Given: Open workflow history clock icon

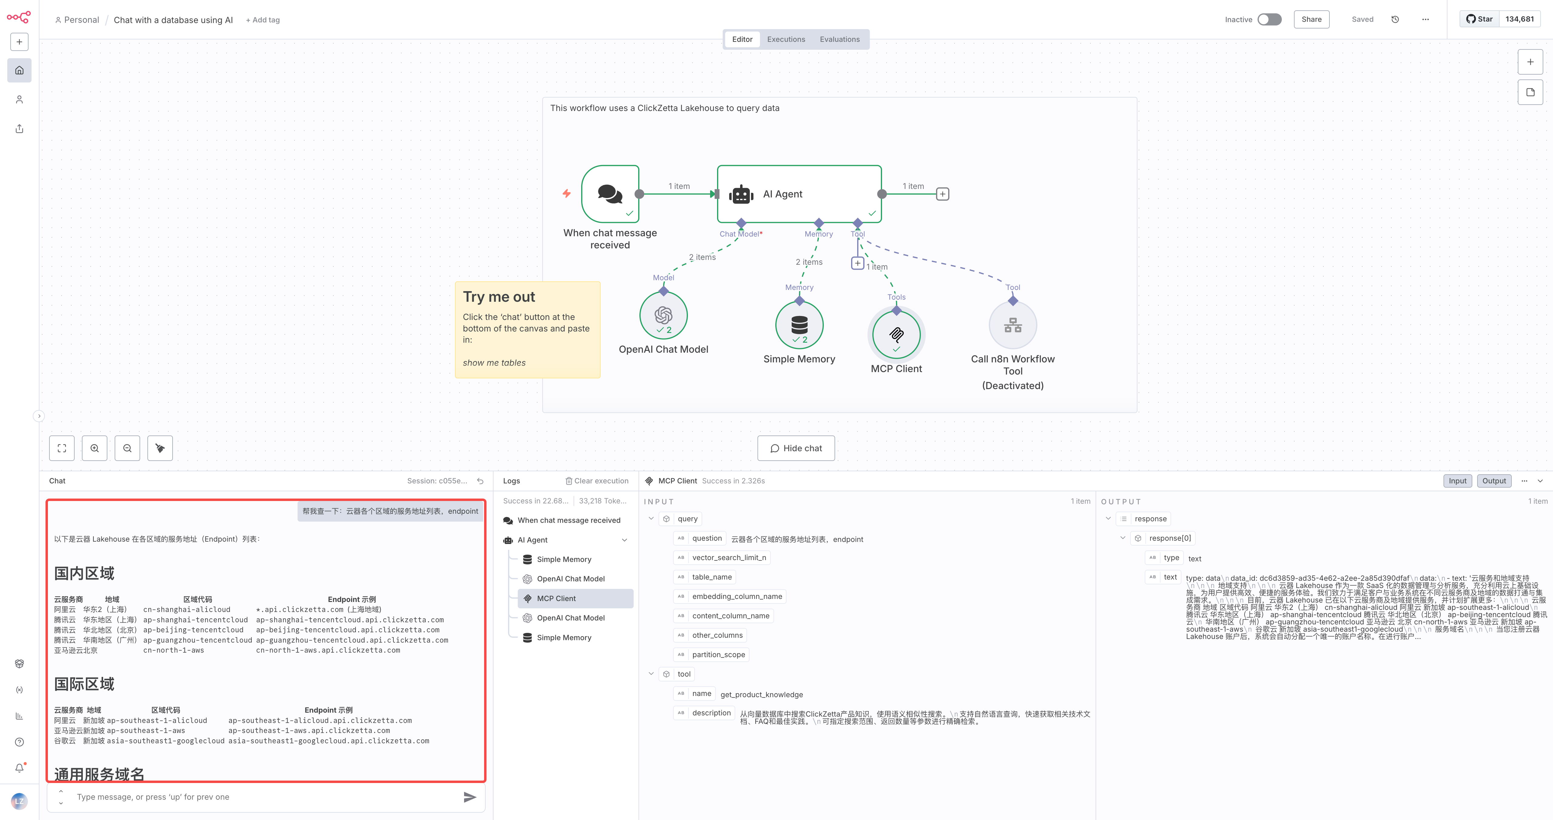Looking at the screenshot, I should (1394, 19).
